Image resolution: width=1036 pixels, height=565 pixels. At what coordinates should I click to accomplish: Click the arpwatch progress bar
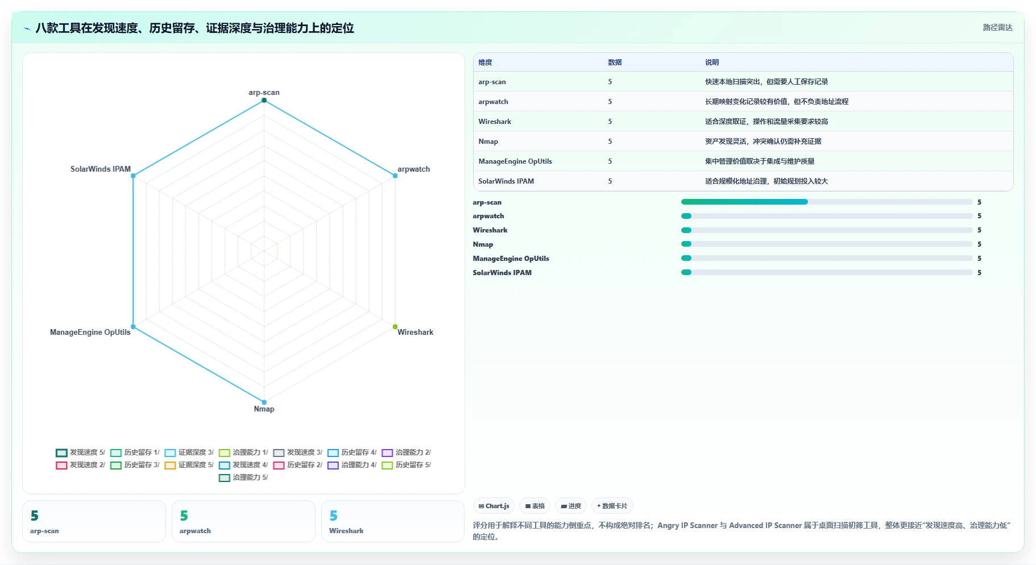pos(827,216)
